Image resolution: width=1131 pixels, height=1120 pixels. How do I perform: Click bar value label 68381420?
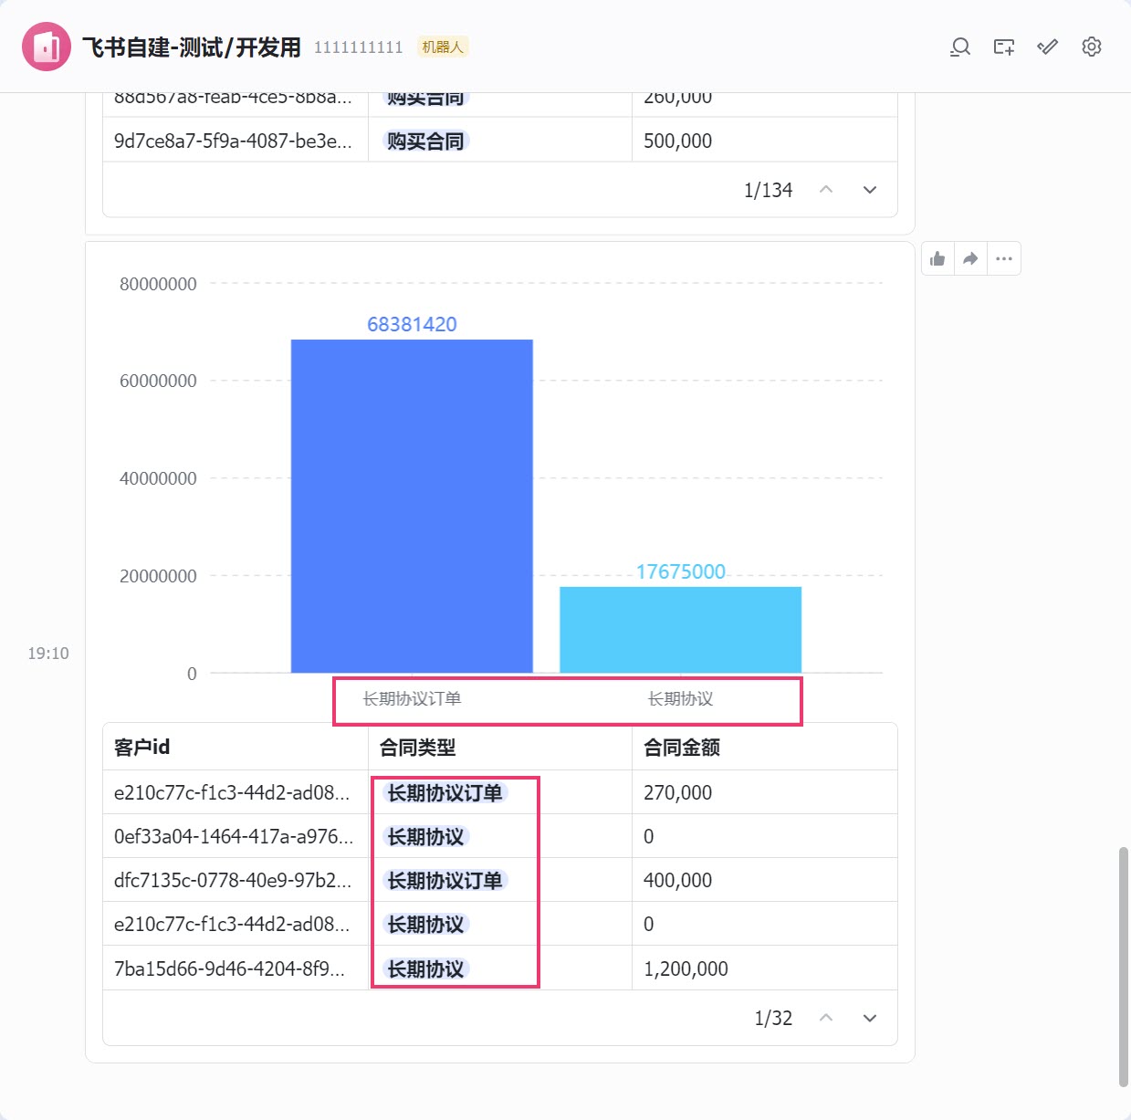(412, 324)
